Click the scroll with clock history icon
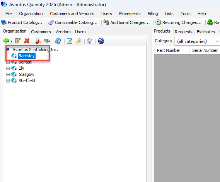220x182 pixels. (x=90, y=41)
